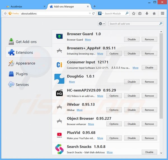Open the bookmarks list icon
Viewport: 168px width, 160px height.
(140, 13)
